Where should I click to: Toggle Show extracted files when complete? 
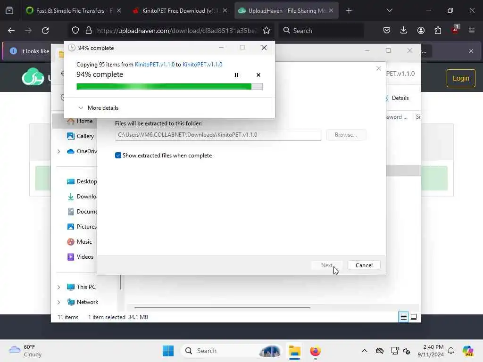[118, 156]
